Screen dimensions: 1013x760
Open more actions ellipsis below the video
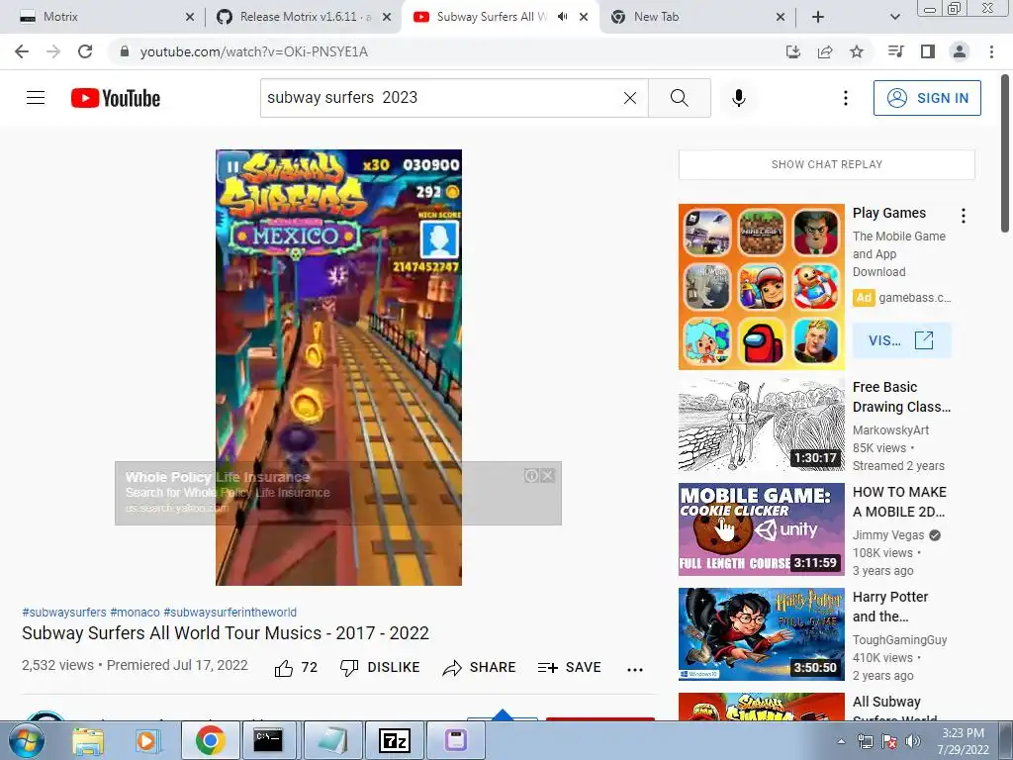pos(635,670)
